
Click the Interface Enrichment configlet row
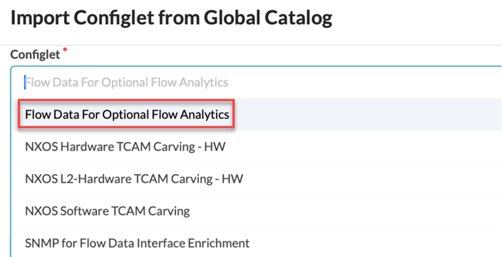138,243
